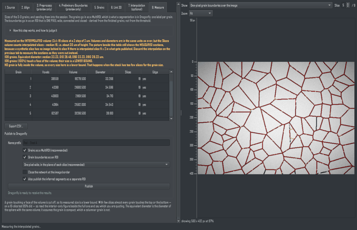
Task: Switch to the 1. Source tab
Action: [10, 7]
